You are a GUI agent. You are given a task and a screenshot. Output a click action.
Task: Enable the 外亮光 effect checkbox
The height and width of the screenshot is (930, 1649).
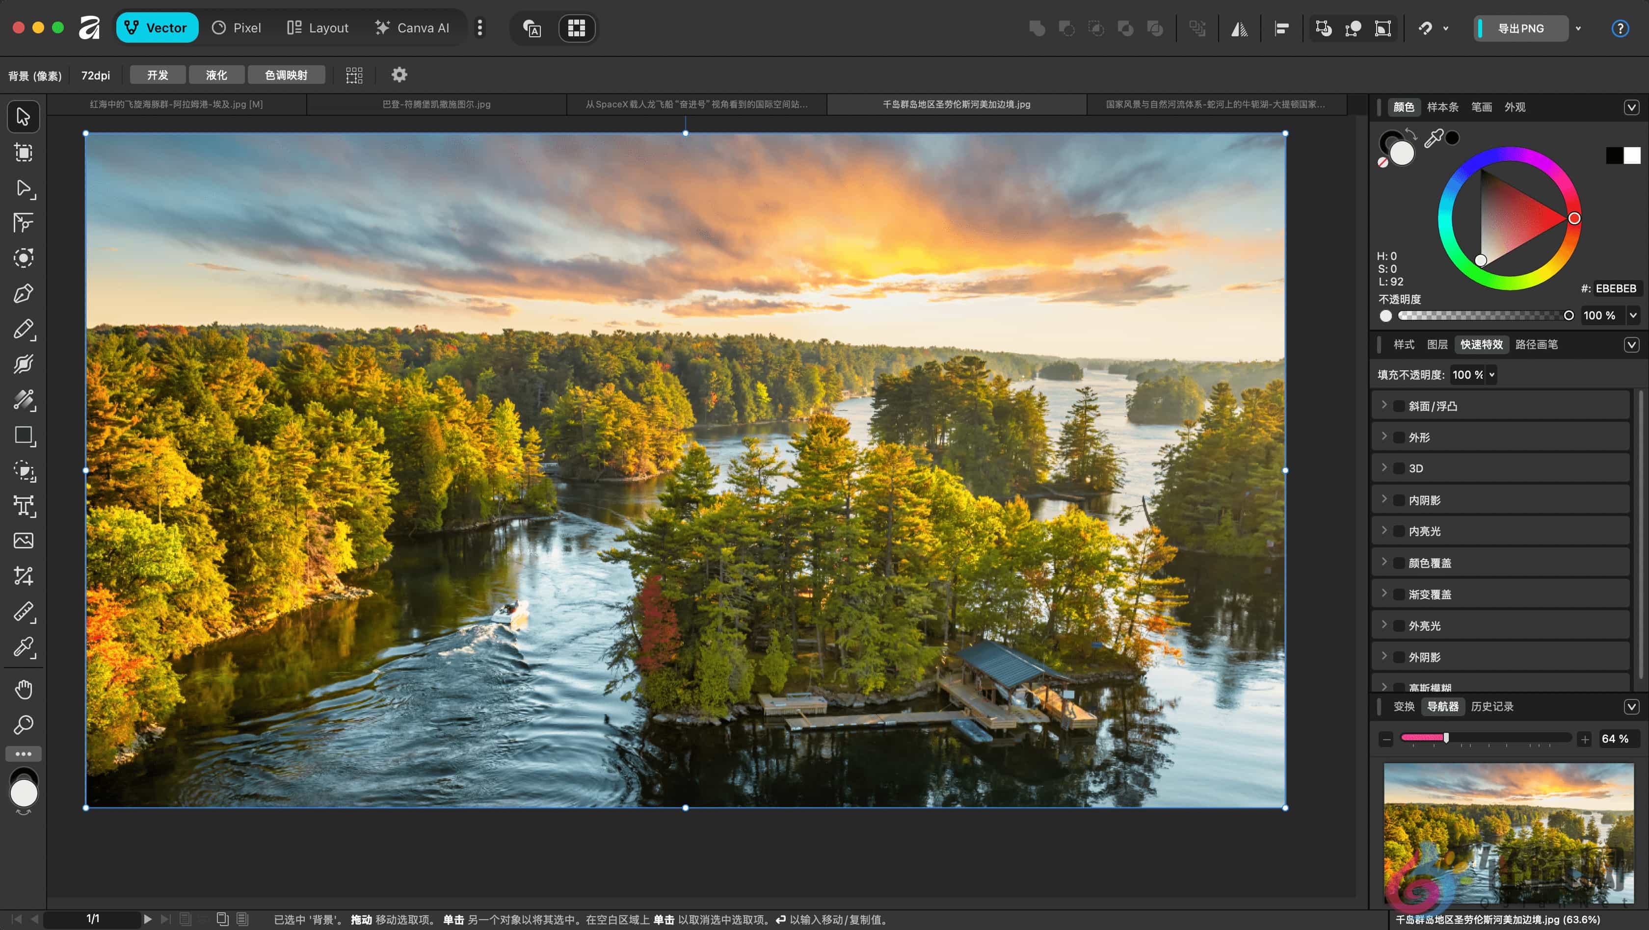tap(1399, 626)
